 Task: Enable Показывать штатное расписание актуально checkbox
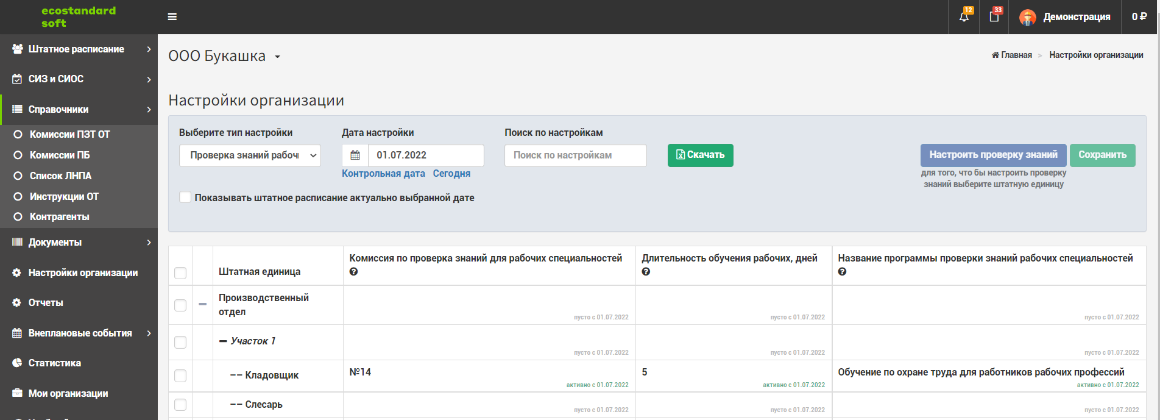pyautogui.click(x=185, y=198)
